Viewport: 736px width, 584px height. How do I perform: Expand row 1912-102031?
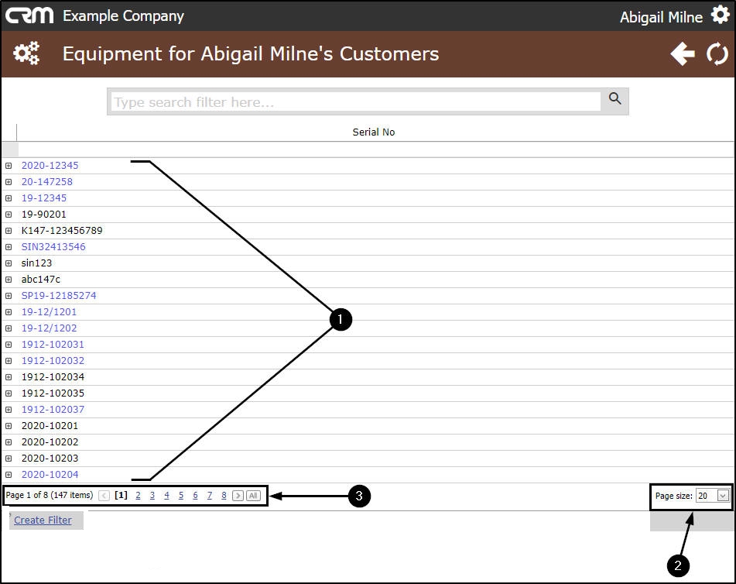pos(9,345)
